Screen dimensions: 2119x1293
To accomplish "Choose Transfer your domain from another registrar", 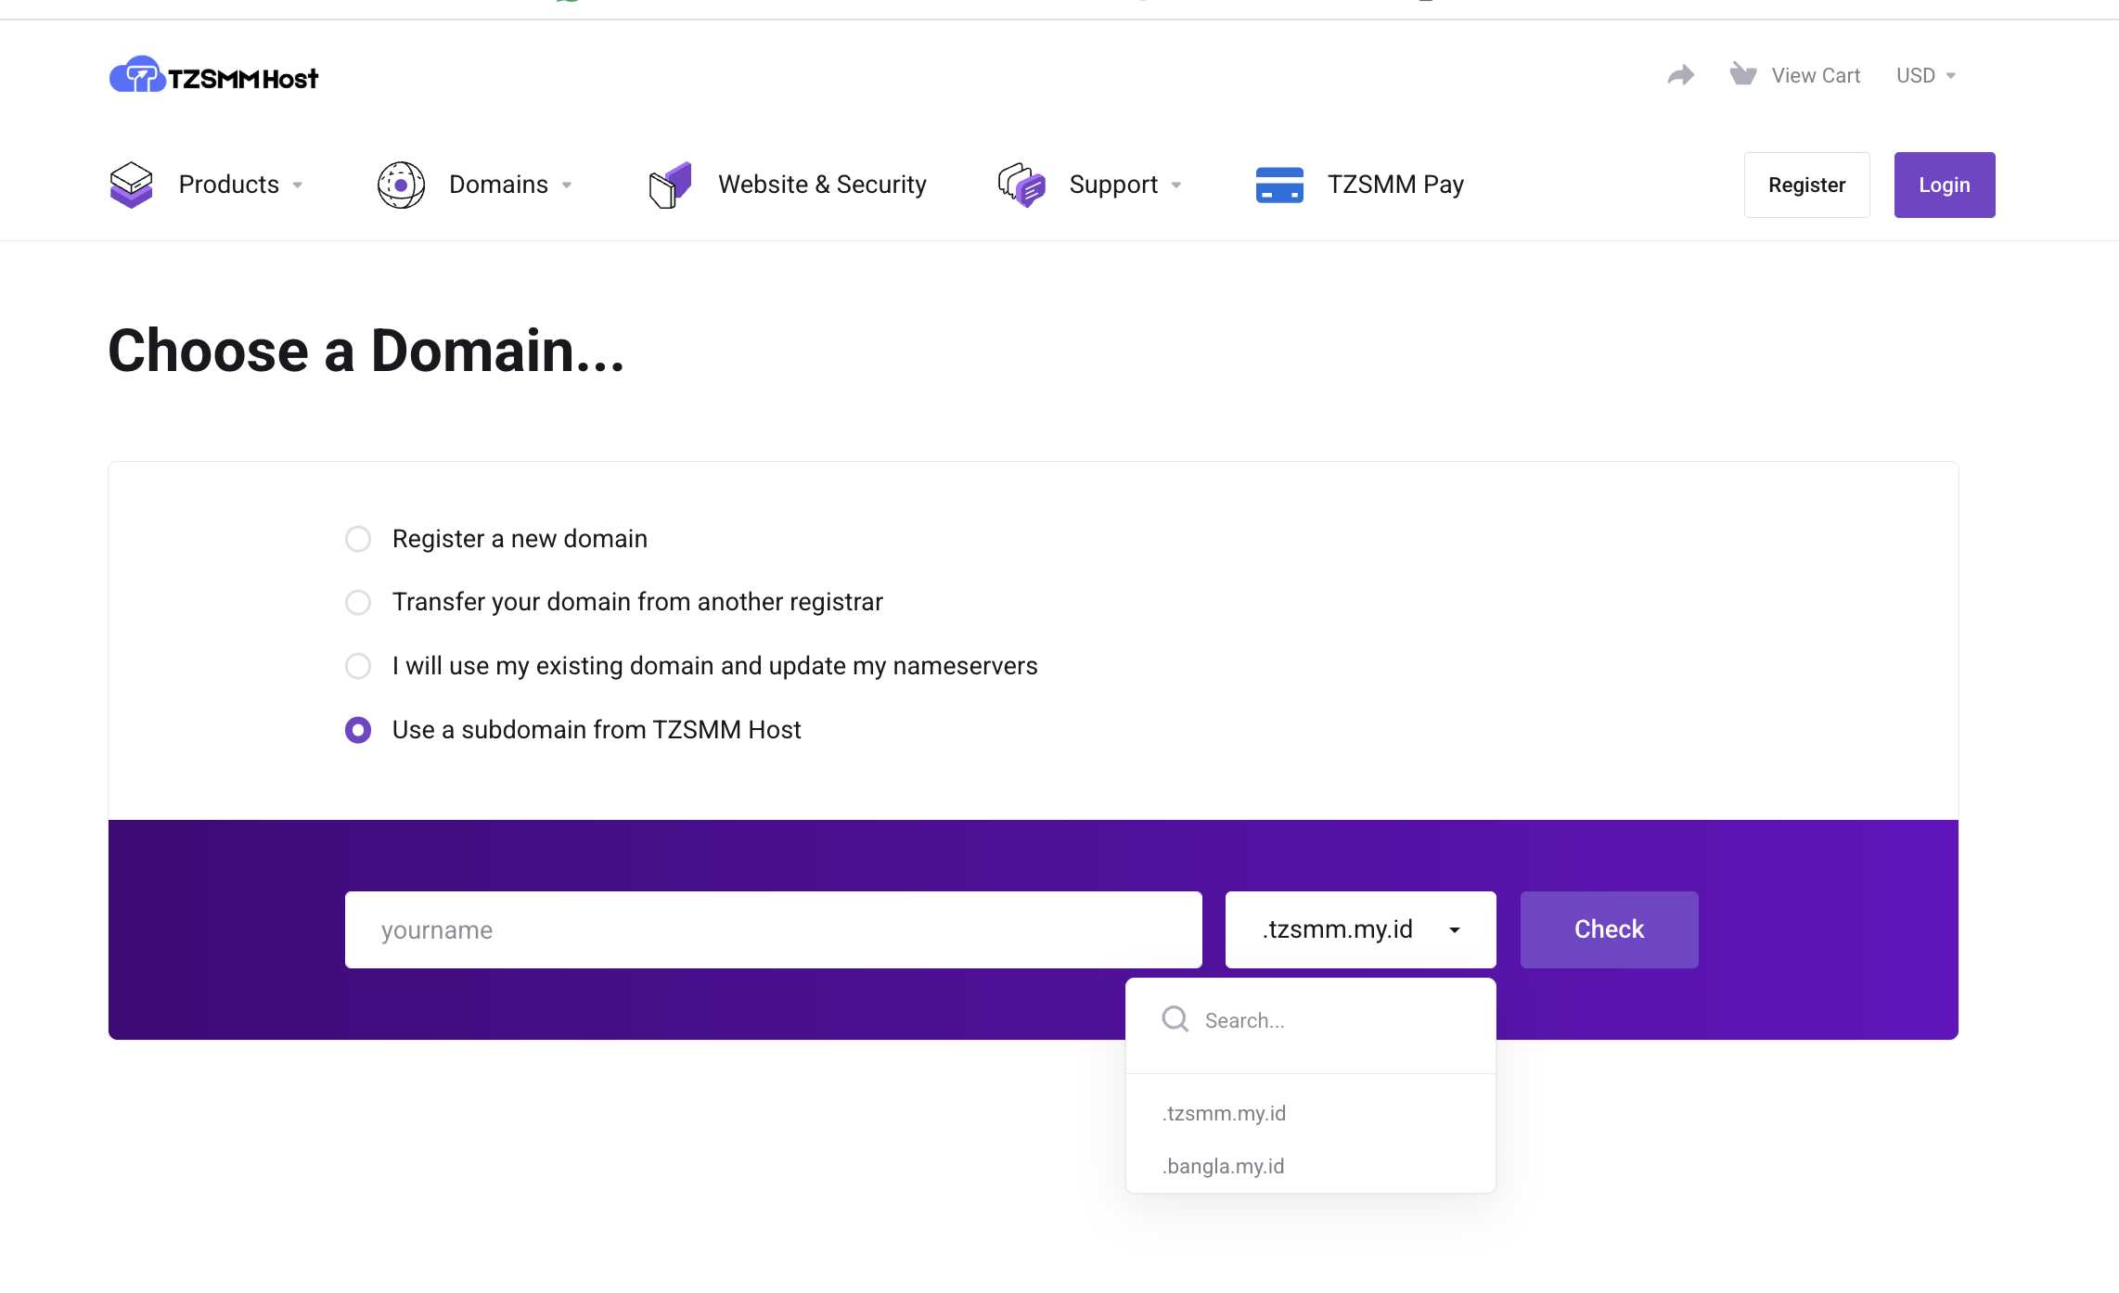I will 358,602.
